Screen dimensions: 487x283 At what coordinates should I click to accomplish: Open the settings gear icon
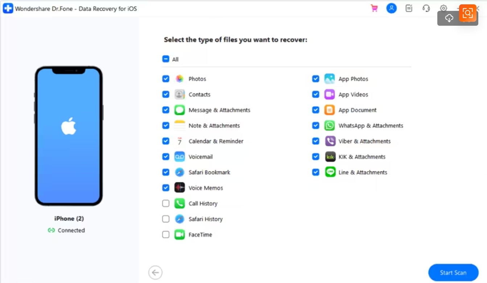click(443, 8)
